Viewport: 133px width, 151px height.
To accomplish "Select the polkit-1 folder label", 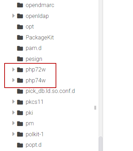I will click(x=34, y=134).
